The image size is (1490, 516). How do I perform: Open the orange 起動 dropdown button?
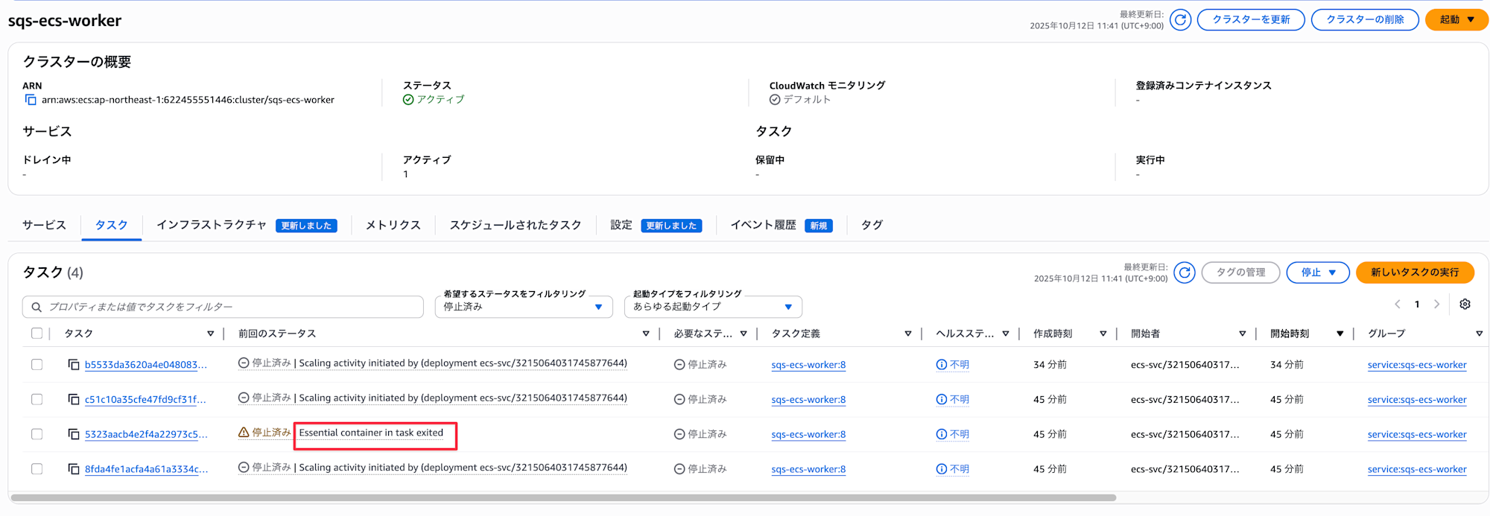pyautogui.click(x=1456, y=20)
